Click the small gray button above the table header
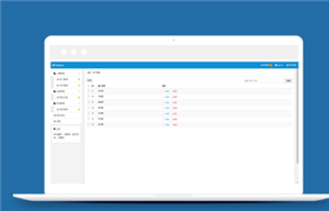This screenshot has width=329, height=211. click(90, 80)
